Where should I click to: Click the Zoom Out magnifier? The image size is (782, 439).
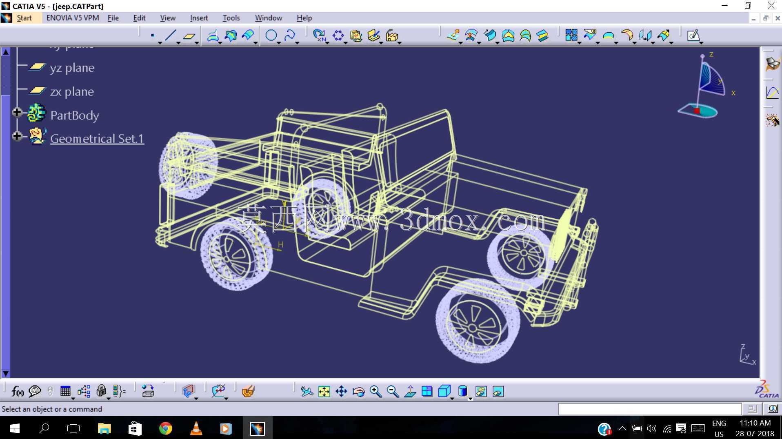click(x=393, y=392)
